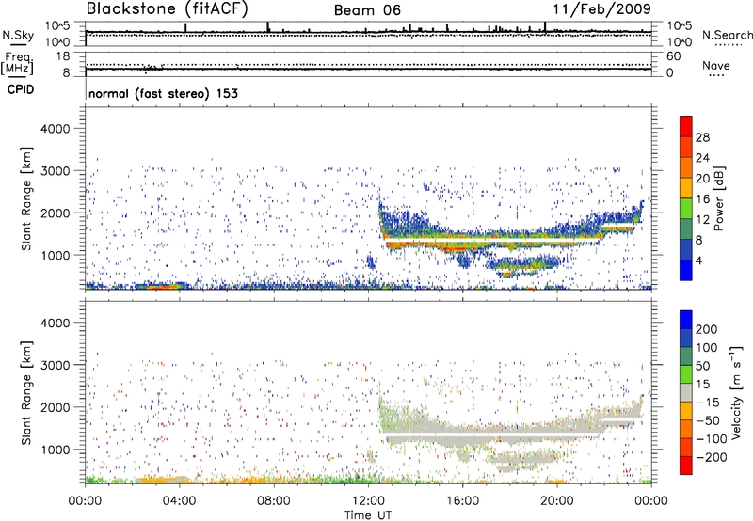This screenshot has width=753, height=521.
Task: Pick the bright blue bottom power colorbar segment
Action: pos(686,270)
